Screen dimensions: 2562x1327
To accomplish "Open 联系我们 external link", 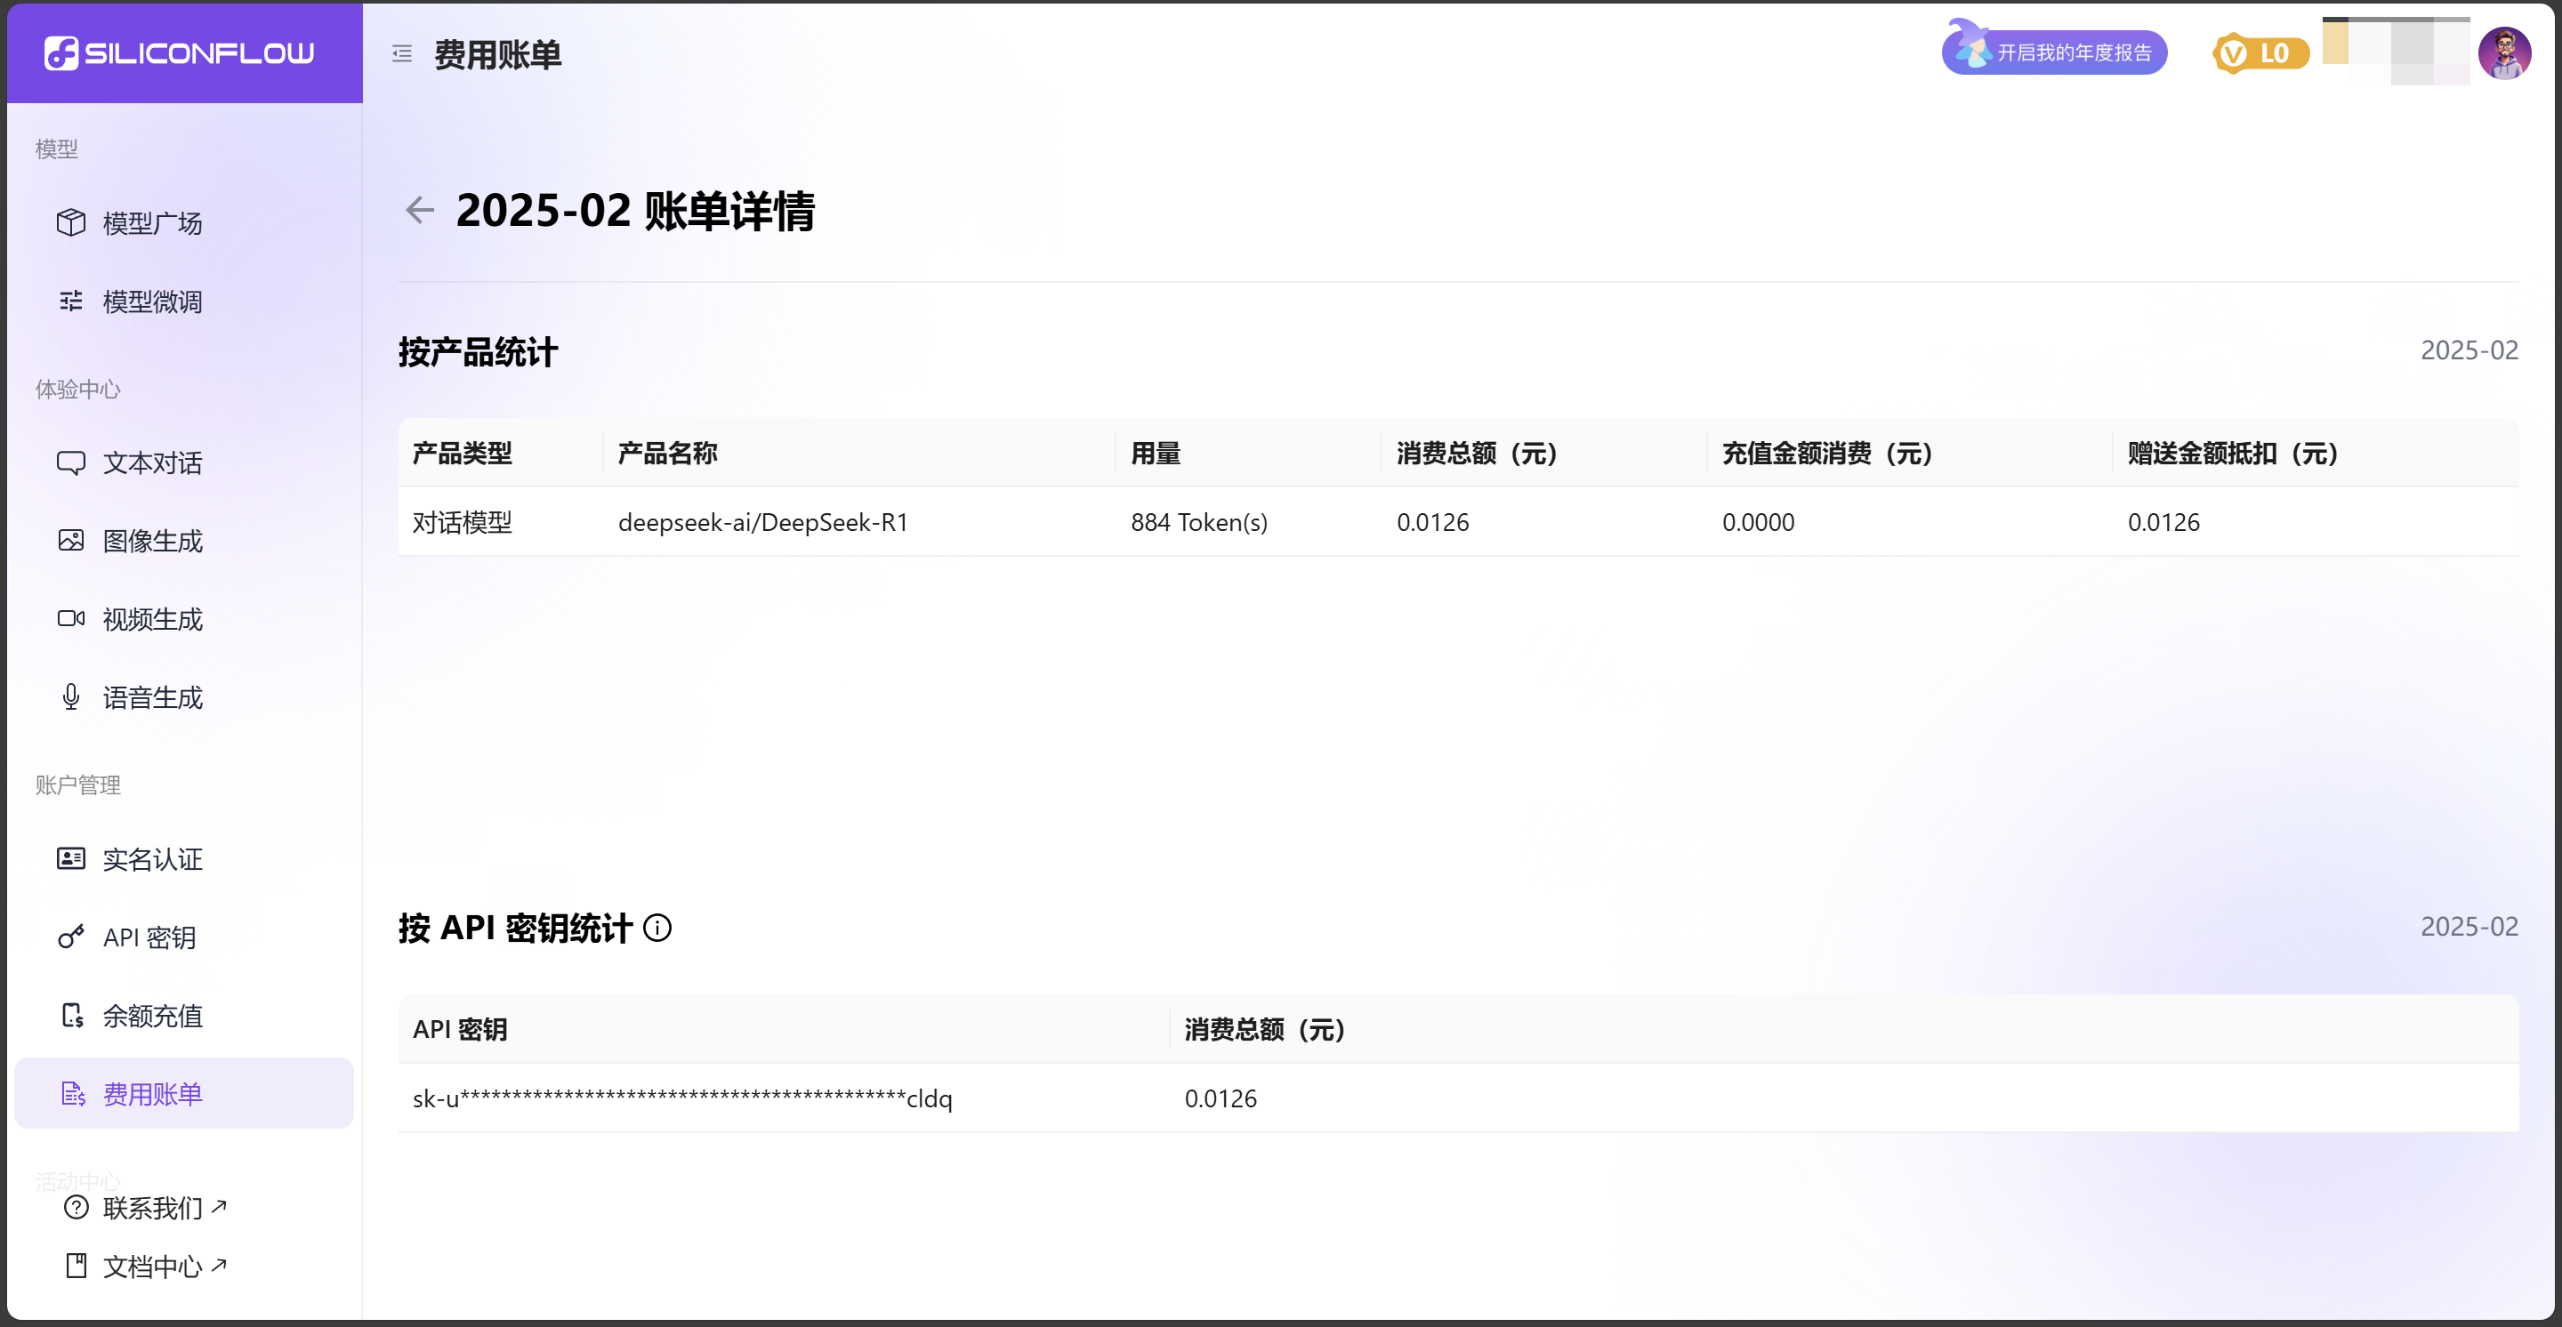I will [x=152, y=1208].
